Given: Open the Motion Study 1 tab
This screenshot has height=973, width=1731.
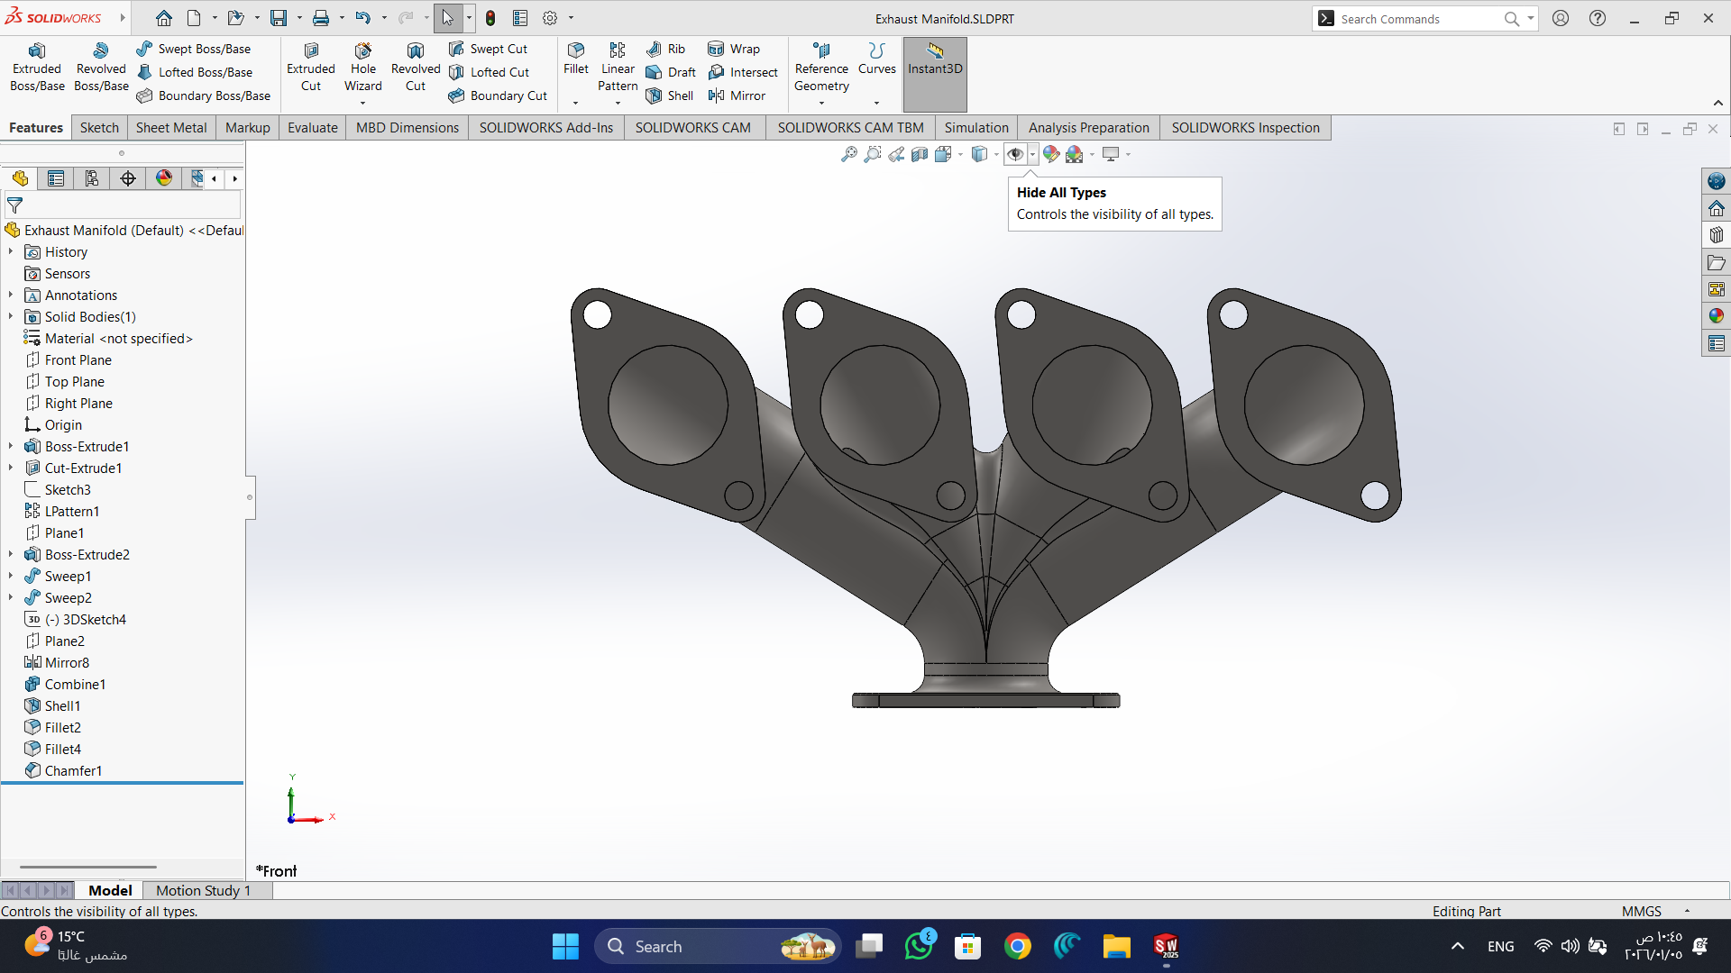Looking at the screenshot, I should (203, 890).
